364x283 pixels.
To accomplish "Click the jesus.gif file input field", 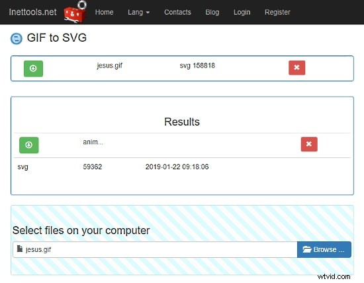I will 155,249.
